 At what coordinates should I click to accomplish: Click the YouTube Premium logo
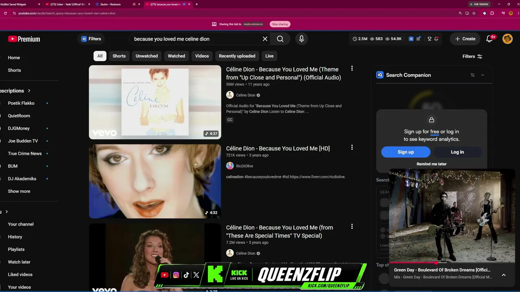[x=24, y=39]
